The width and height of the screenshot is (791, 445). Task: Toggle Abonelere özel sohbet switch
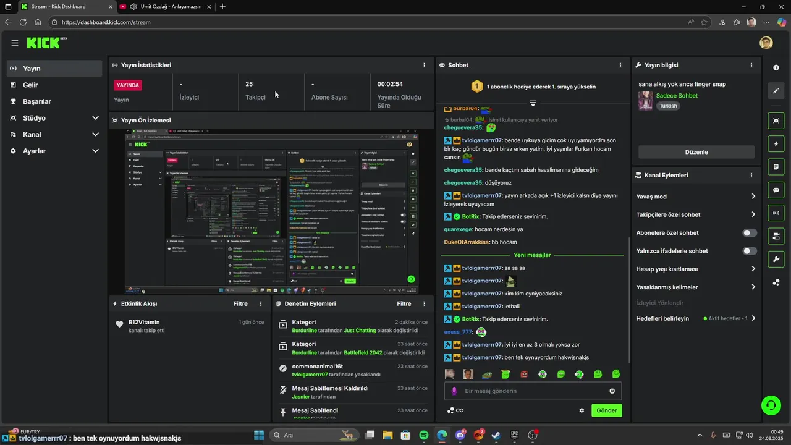[750, 233]
